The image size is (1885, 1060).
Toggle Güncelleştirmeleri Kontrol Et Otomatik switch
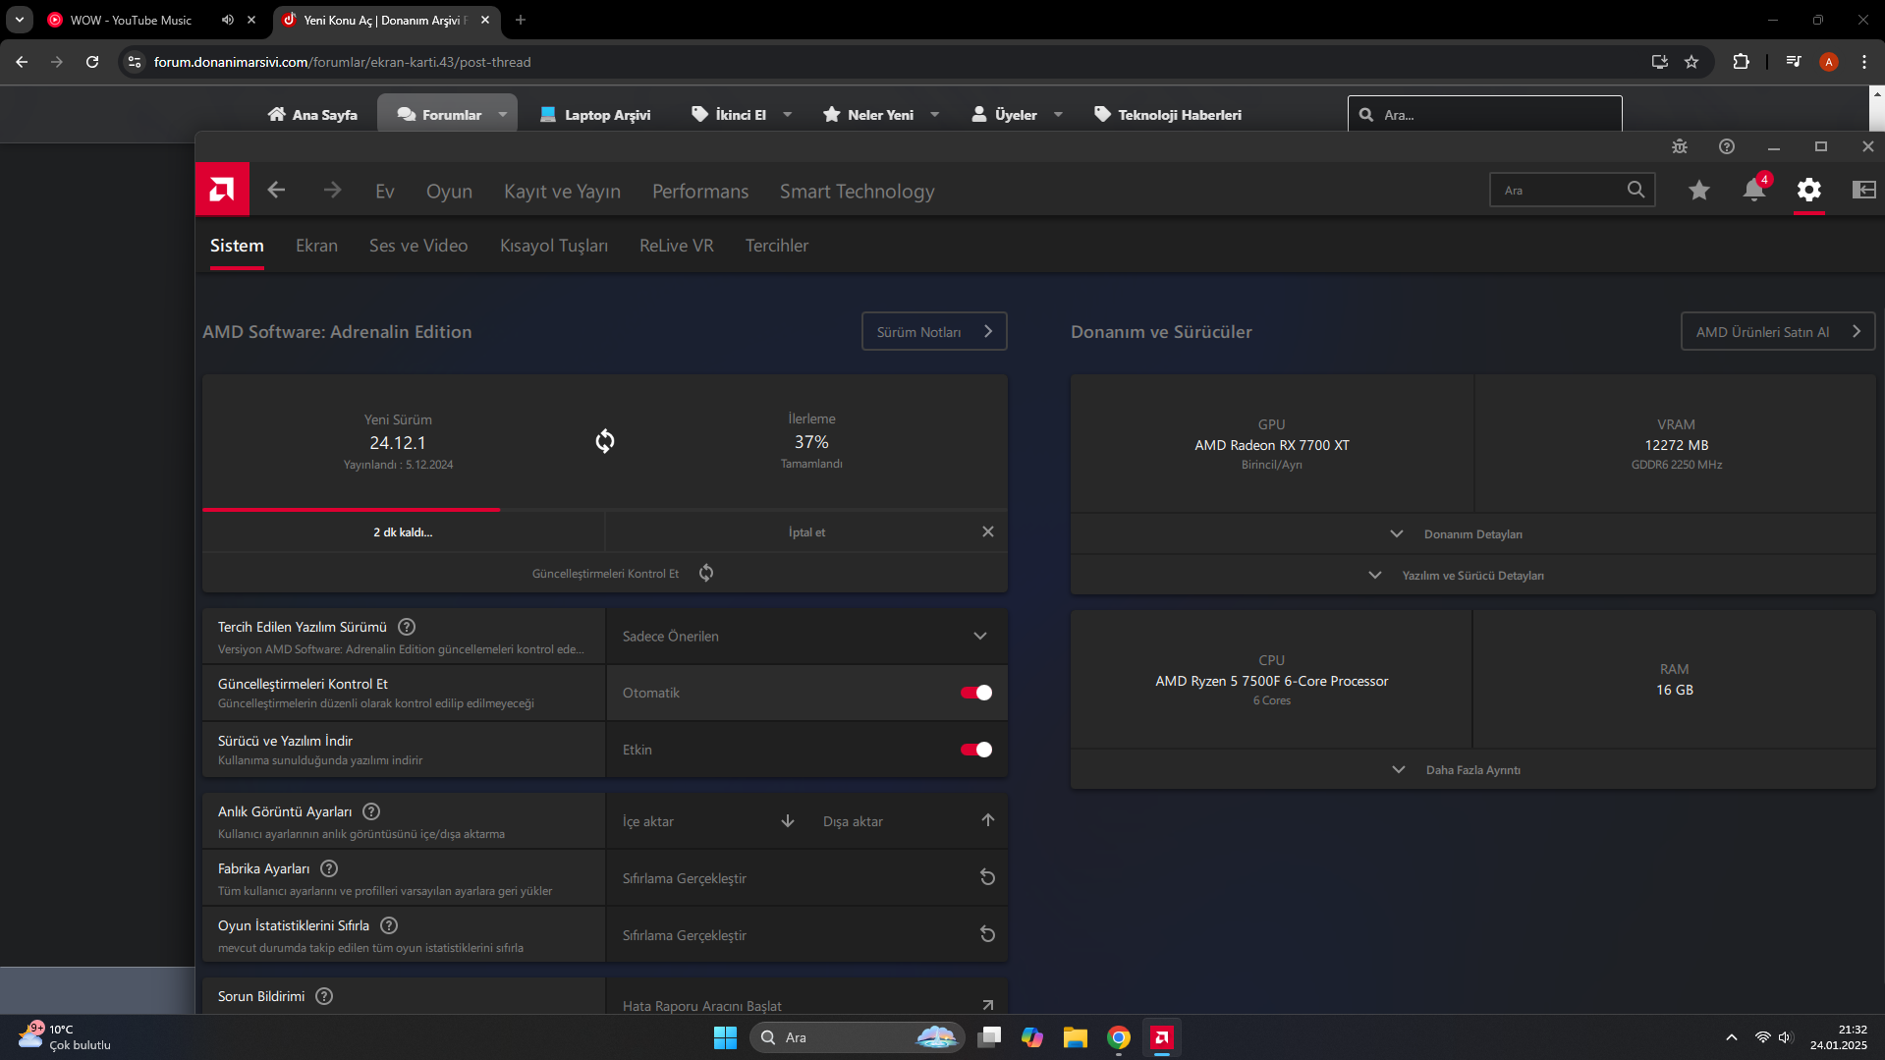976,693
